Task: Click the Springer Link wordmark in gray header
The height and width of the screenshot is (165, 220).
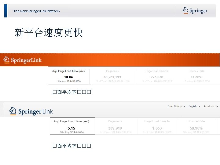Action: tap(35, 112)
